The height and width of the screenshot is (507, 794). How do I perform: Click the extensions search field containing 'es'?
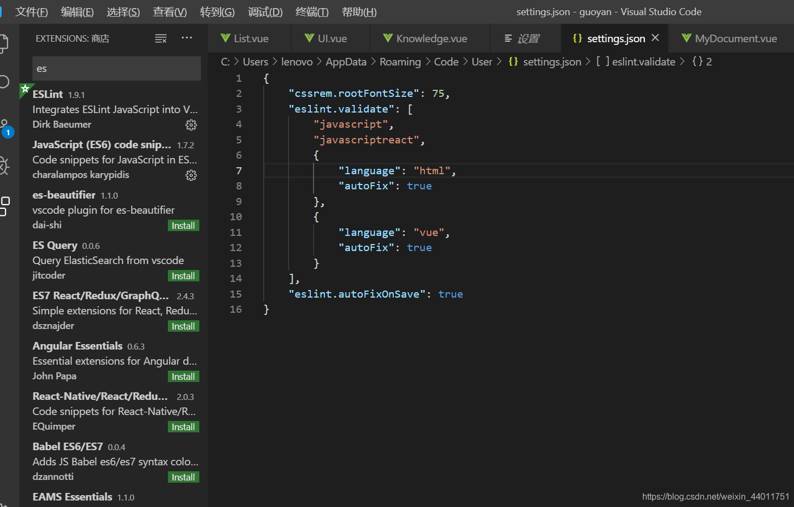(x=116, y=69)
